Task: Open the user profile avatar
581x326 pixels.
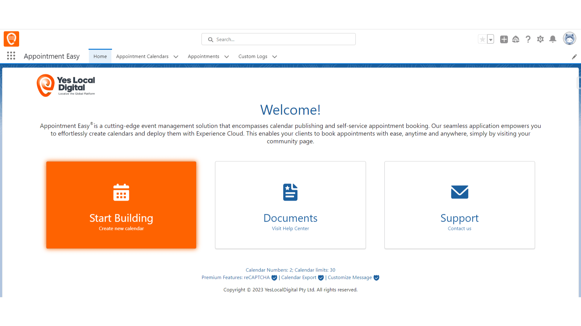Action: tap(570, 38)
